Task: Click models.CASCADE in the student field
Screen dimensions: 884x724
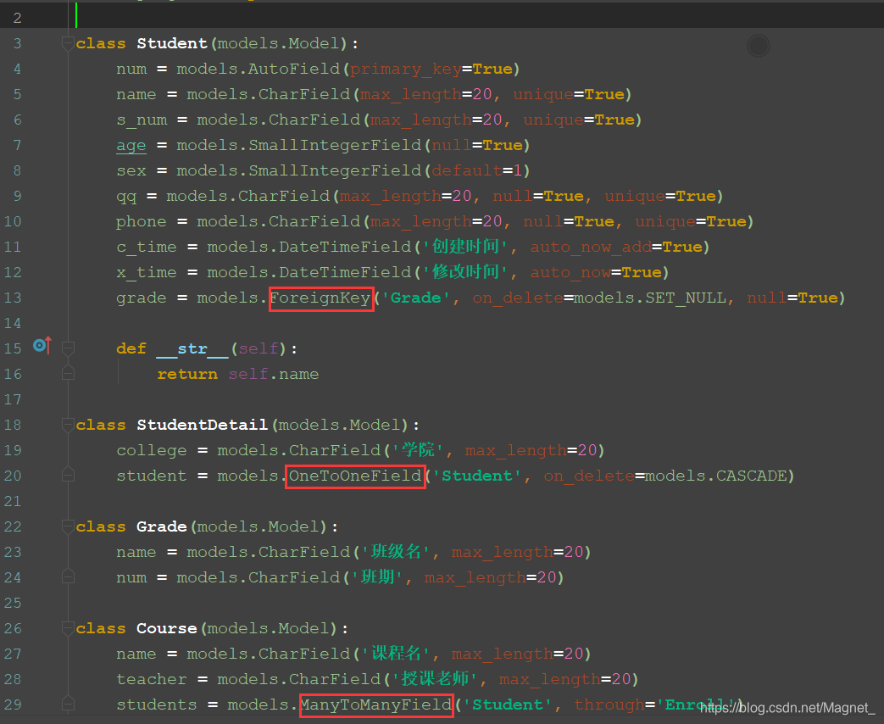Action: (716, 476)
